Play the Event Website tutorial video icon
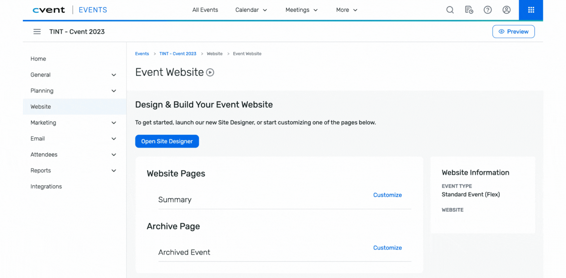 pos(210,72)
